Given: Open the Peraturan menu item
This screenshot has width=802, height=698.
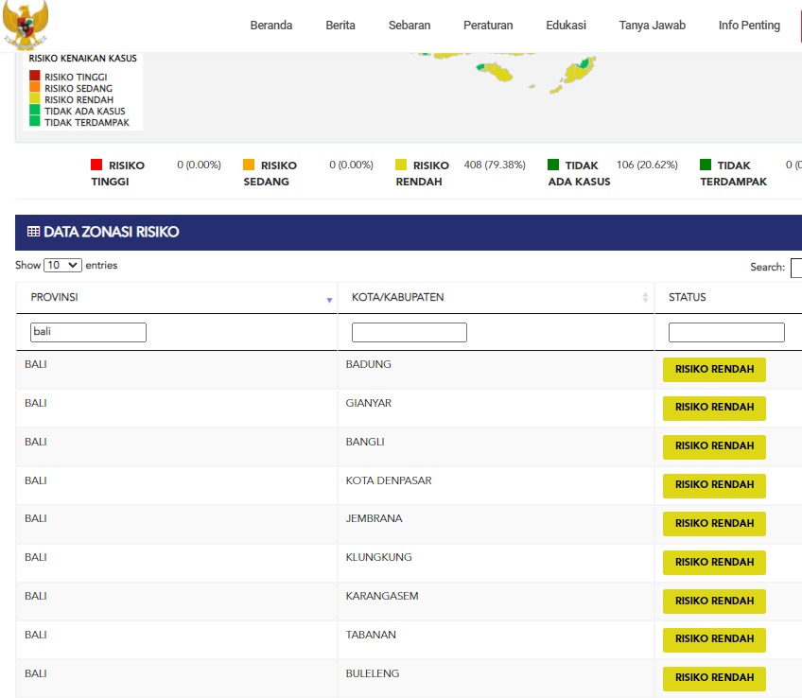Looking at the screenshot, I should point(488,26).
